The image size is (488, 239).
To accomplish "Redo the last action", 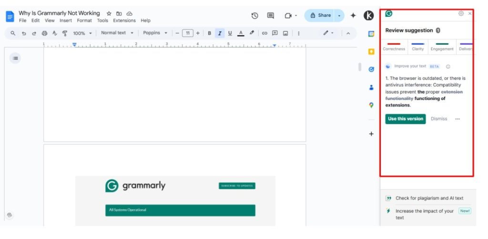I will coord(34,33).
